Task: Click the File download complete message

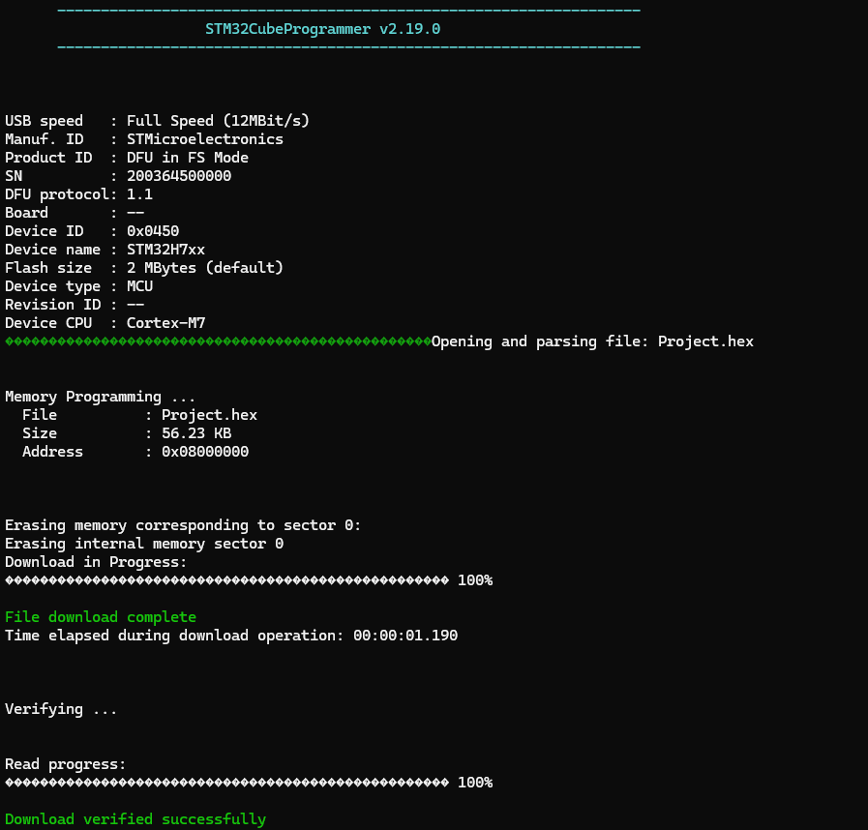Action: tap(101, 617)
